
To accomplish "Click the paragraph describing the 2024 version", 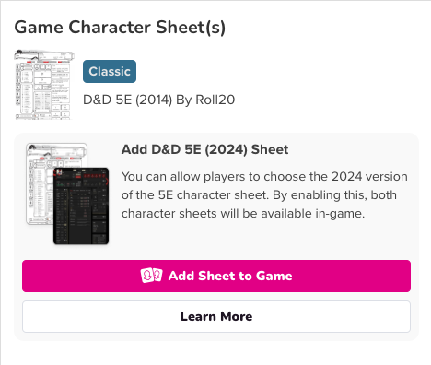I will click(x=264, y=195).
